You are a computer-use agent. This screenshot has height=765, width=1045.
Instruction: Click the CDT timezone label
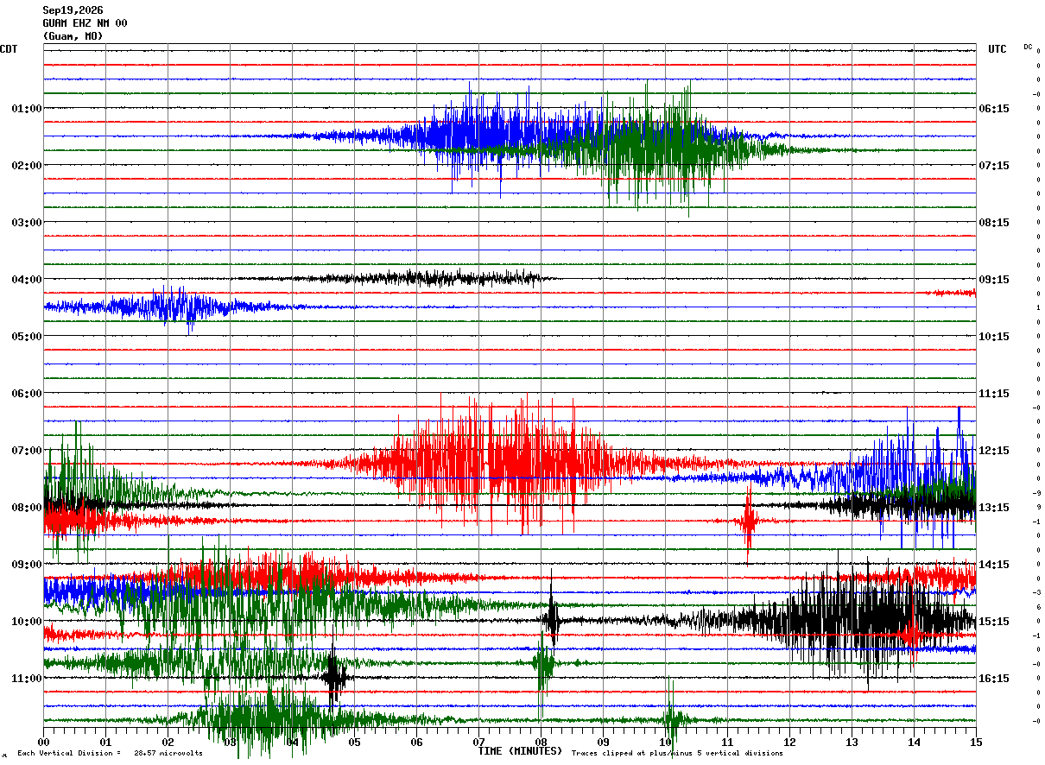[9, 49]
